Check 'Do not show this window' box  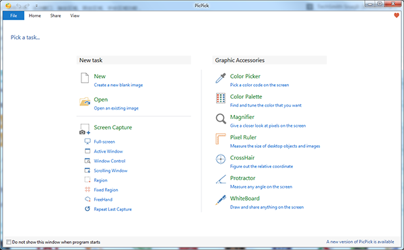tap(9, 242)
